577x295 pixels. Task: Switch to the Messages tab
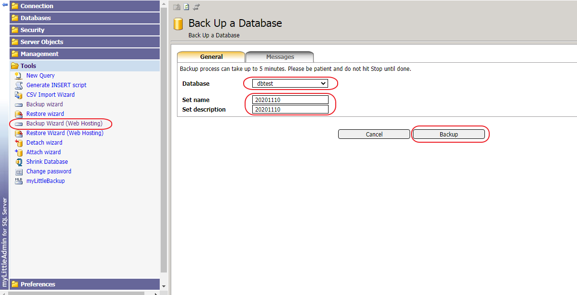pos(280,57)
